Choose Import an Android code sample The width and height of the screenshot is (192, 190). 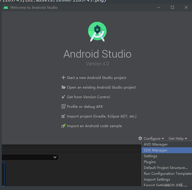click(x=94, y=126)
